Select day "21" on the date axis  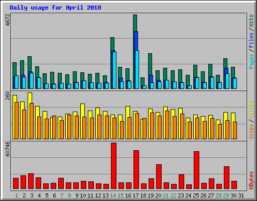166,195
